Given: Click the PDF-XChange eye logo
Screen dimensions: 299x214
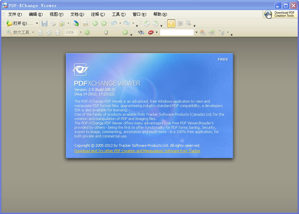Looking at the screenshot, I should point(81,69).
